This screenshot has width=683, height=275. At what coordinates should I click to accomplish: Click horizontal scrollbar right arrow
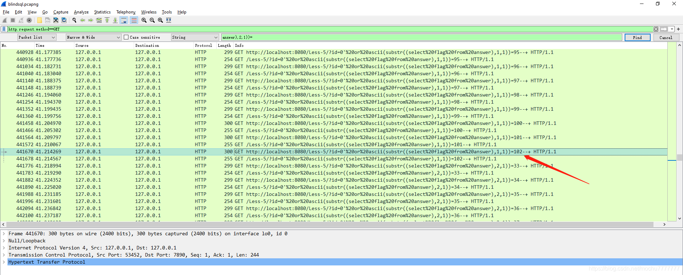(x=664, y=224)
